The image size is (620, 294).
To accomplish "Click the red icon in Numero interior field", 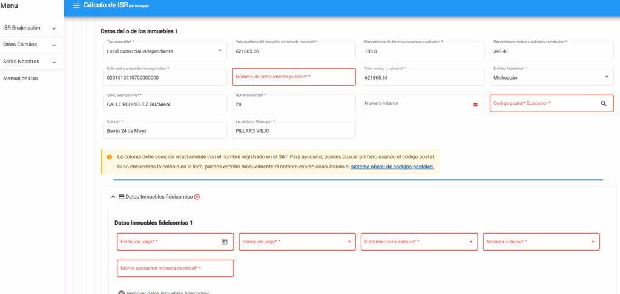I will coord(475,104).
